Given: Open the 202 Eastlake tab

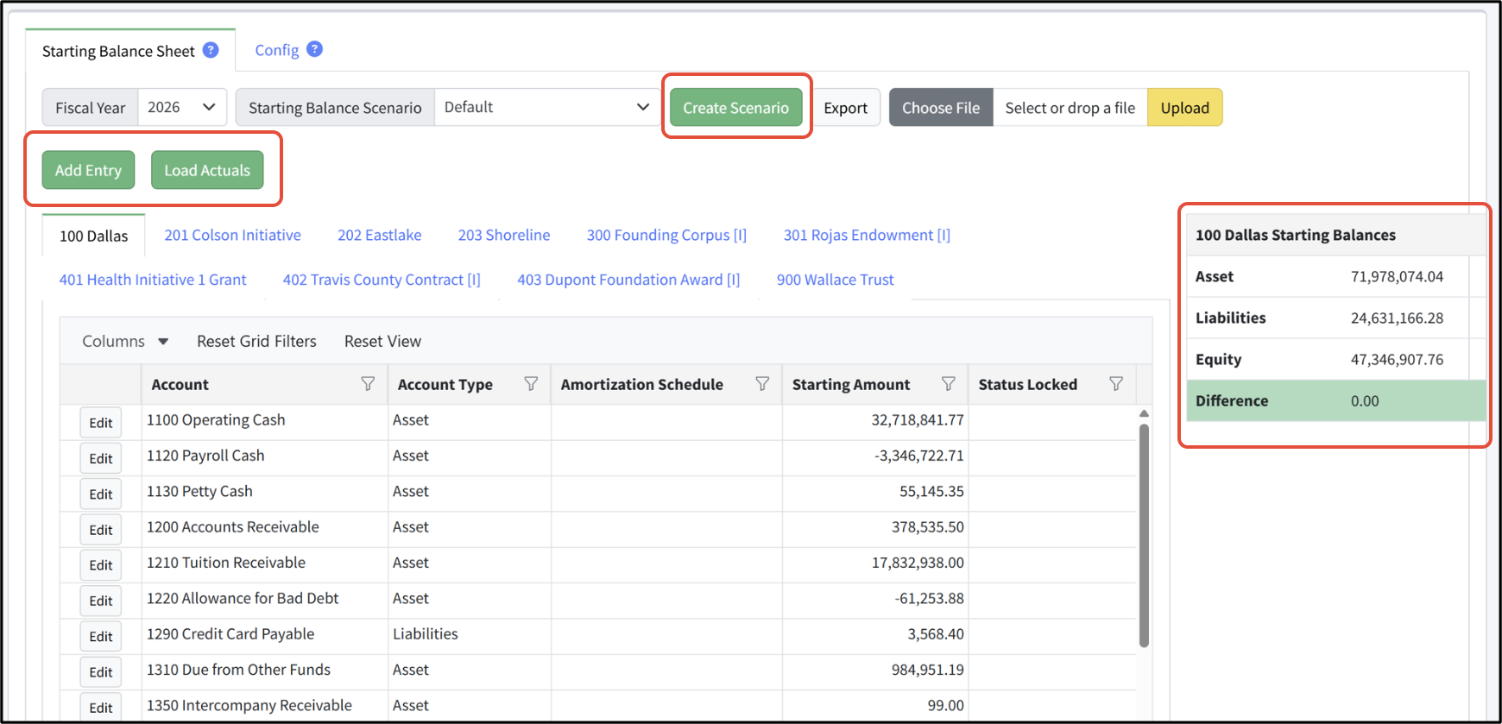Looking at the screenshot, I should [380, 235].
